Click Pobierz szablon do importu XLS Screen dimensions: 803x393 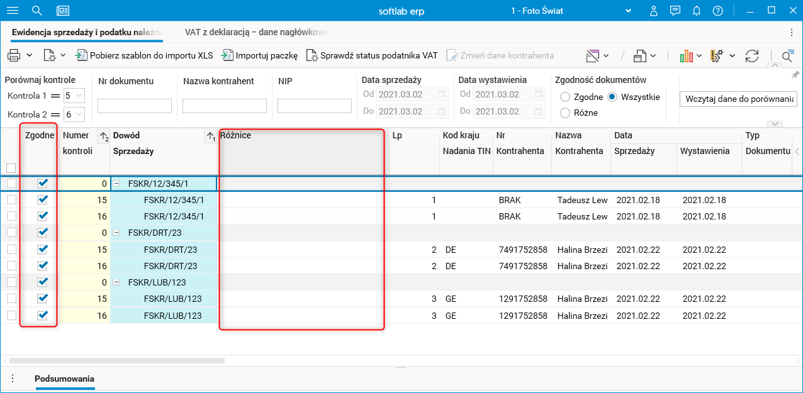click(x=144, y=55)
